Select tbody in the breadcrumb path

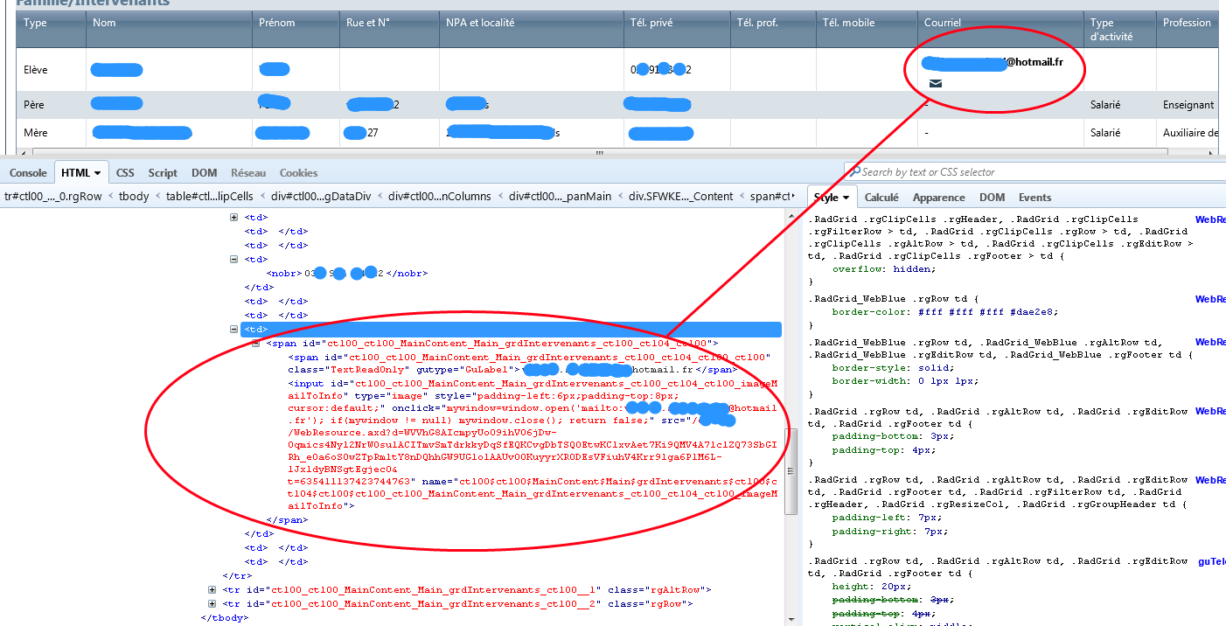(x=134, y=196)
